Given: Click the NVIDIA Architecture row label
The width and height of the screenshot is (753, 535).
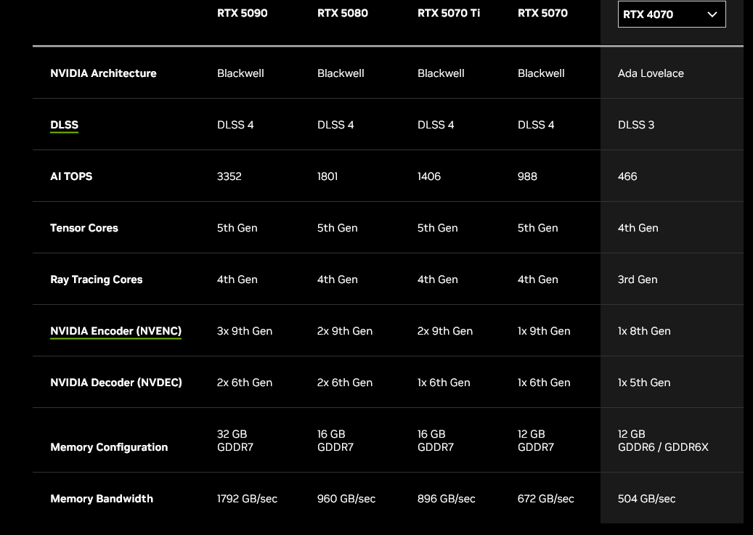Looking at the screenshot, I should pos(103,73).
